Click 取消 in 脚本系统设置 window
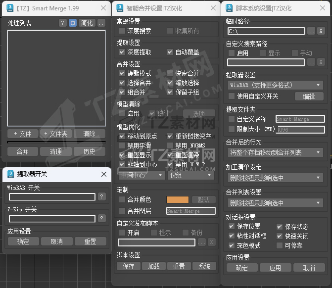Screen dimensions: 332x288 (309, 268)
